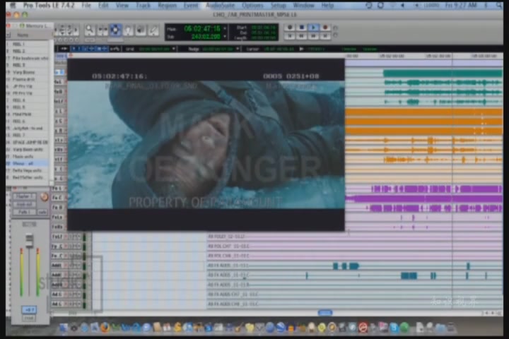Open the Nudge value dropdown
509x339 pixels.
(238, 49)
